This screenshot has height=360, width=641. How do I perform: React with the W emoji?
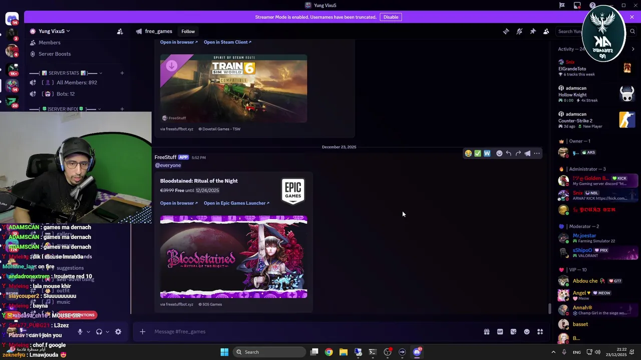click(487, 153)
